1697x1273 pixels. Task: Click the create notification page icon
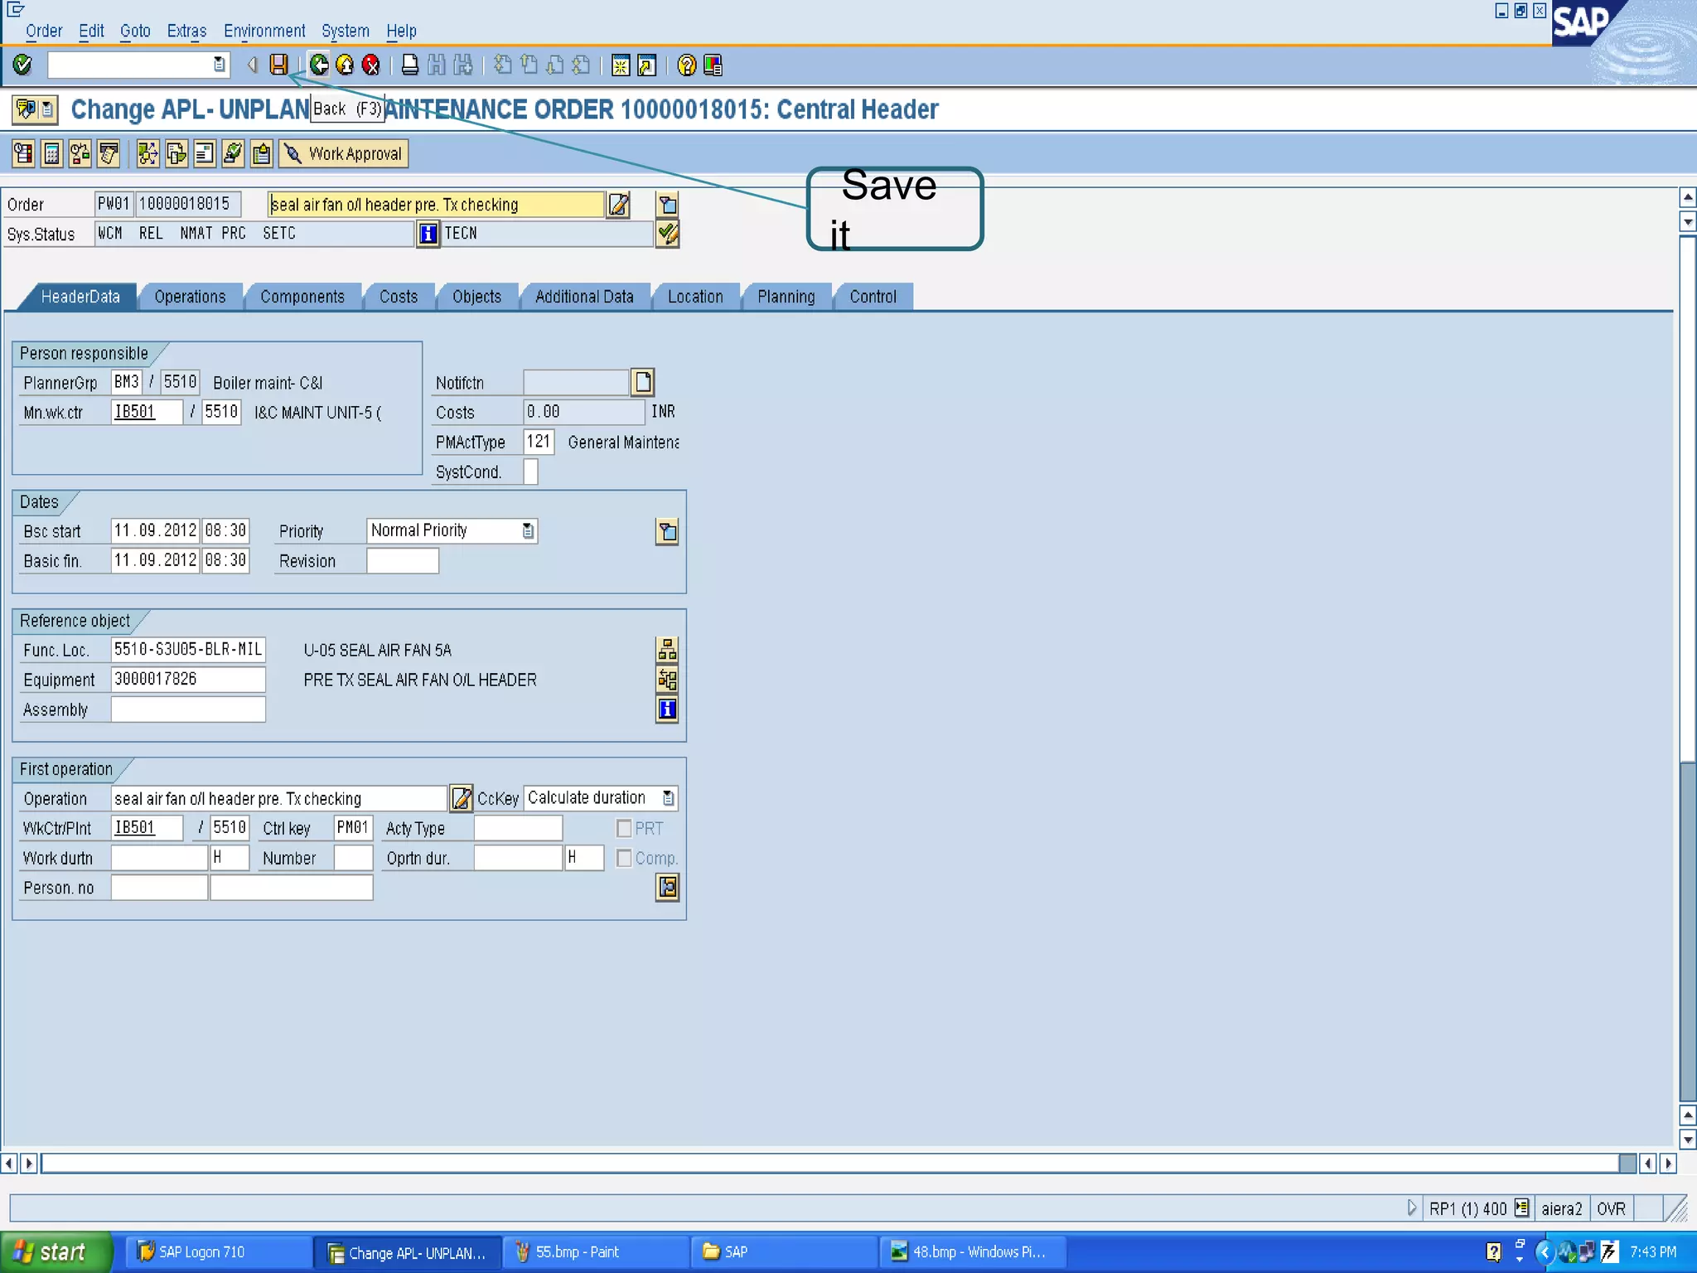pos(643,382)
